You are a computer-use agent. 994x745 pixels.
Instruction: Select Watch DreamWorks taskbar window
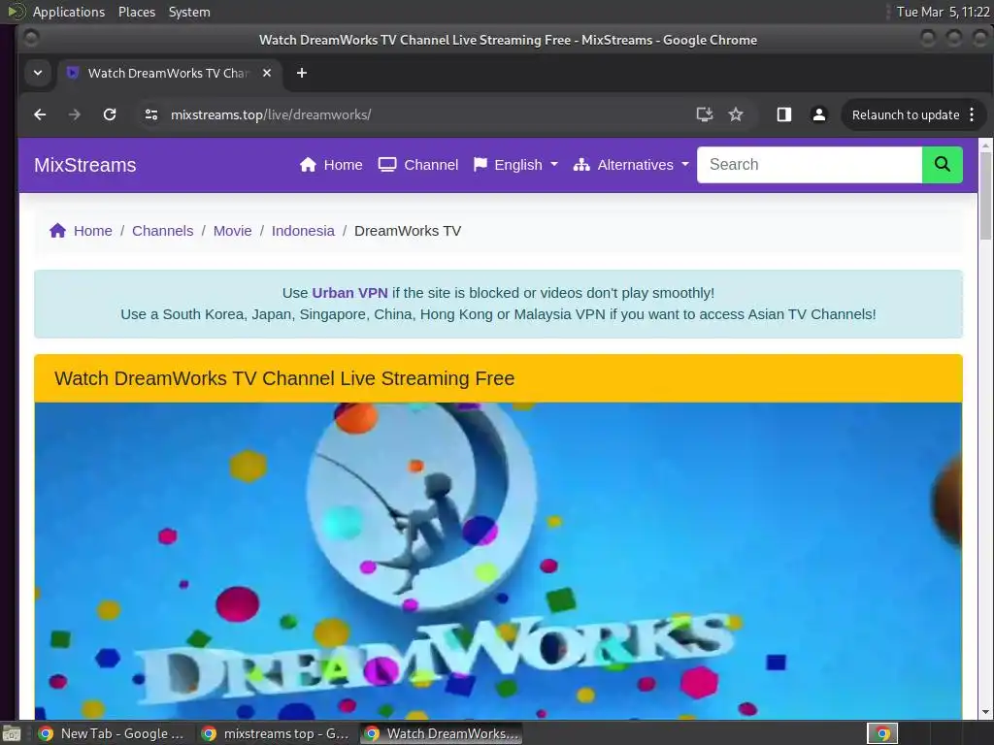click(x=442, y=733)
